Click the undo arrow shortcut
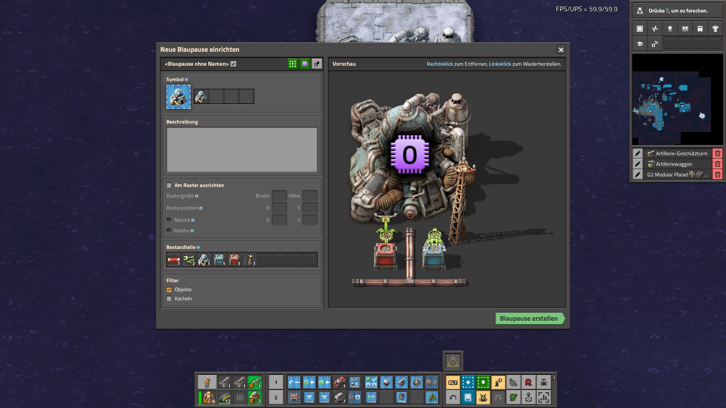The height and width of the screenshot is (408, 726). click(453, 397)
